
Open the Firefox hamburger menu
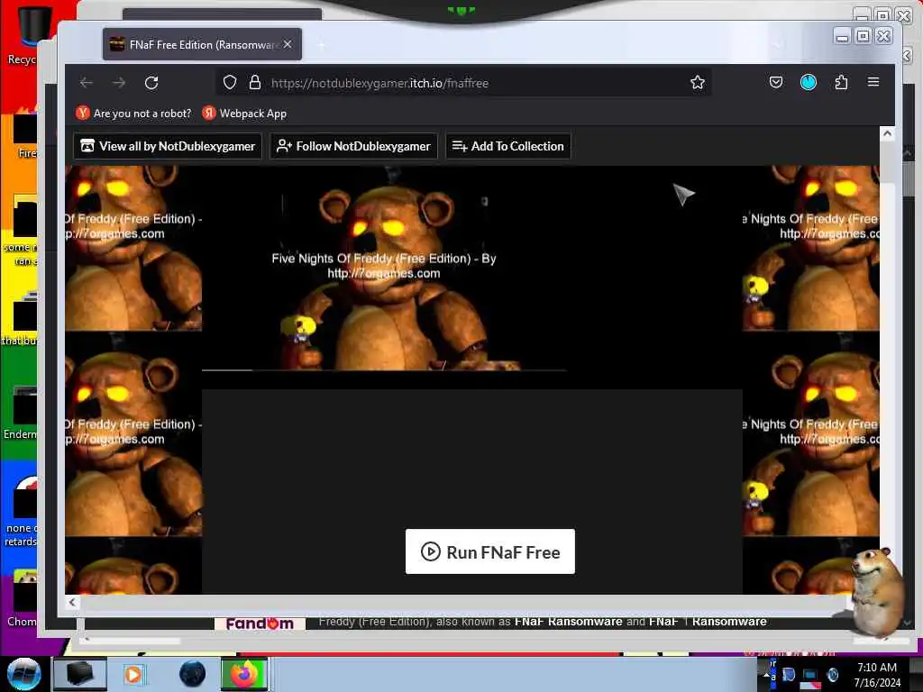[873, 82]
